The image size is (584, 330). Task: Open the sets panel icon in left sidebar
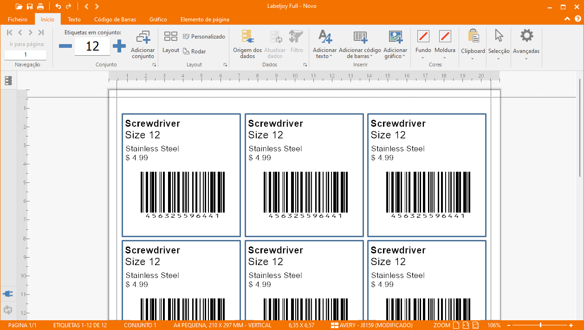click(8, 81)
